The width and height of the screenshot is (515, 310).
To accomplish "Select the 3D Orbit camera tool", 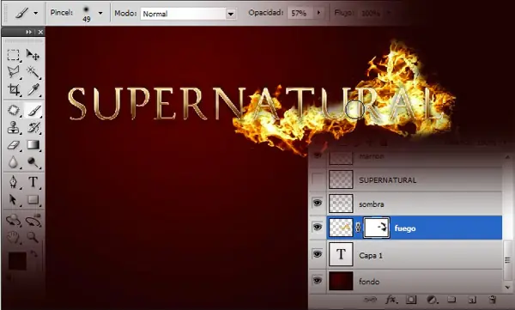I will (33, 220).
